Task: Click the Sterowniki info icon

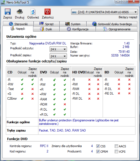Action: click(11, 24)
